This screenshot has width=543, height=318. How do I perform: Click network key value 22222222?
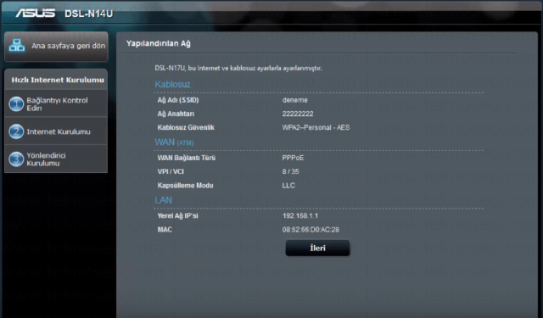click(x=298, y=114)
